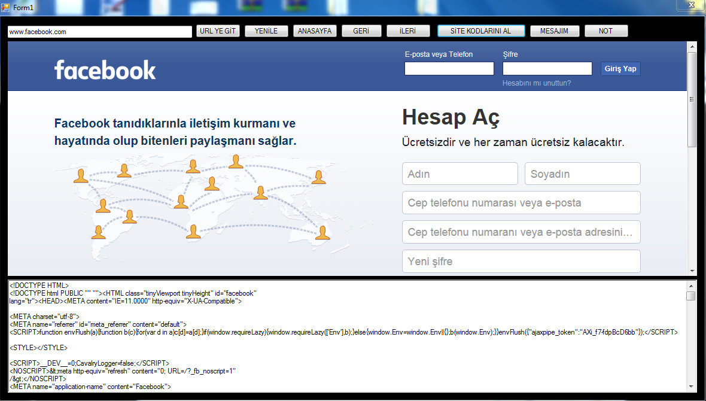Click the Facebook tanıdıklarınla iletişim tagline
Viewport: 706px width, 401px height.
175,132
